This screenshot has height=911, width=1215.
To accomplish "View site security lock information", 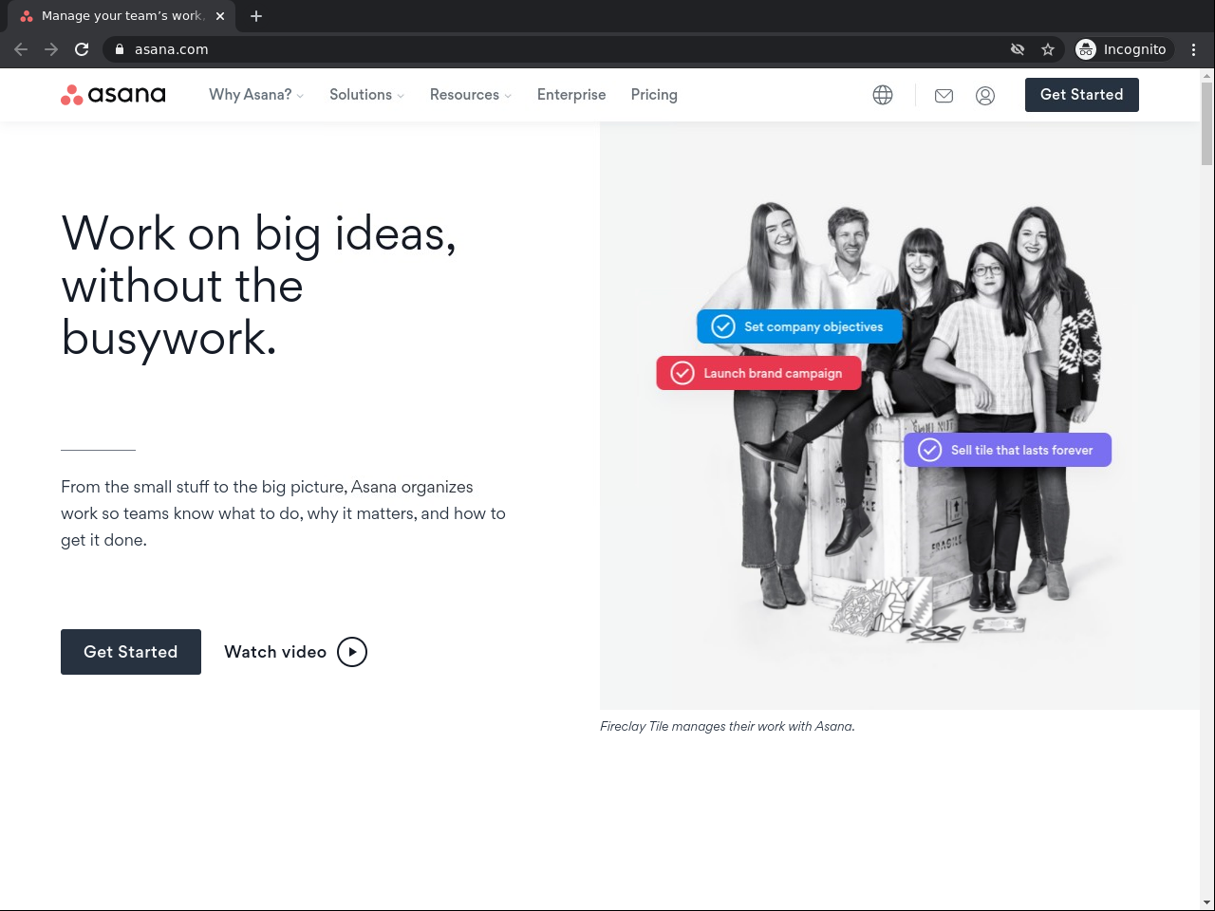I will [x=120, y=49].
